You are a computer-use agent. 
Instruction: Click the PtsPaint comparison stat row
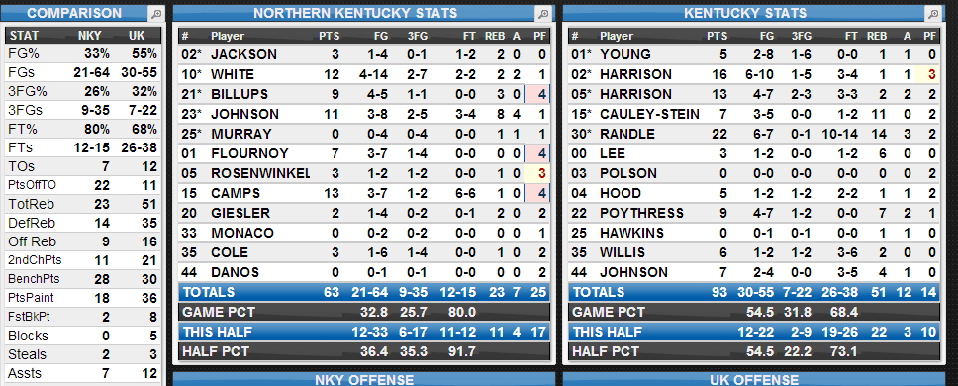coord(83,298)
